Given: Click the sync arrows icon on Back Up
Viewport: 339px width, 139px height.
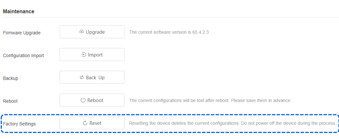Looking at the screenshot, I should pos(81,78).
